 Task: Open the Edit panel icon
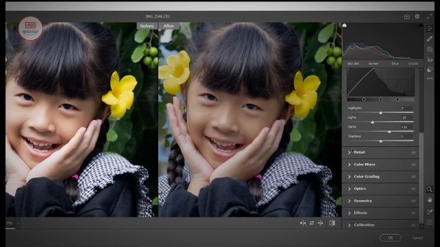[x=430, y=28]
